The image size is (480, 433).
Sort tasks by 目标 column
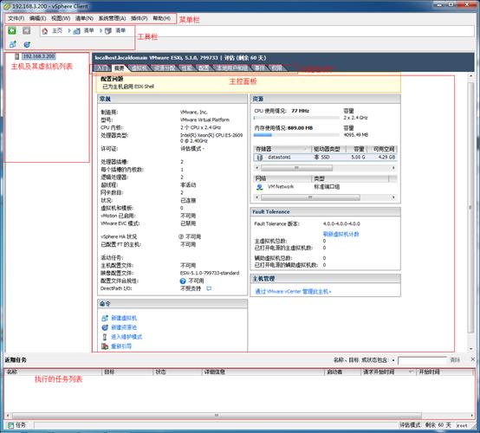127,372
